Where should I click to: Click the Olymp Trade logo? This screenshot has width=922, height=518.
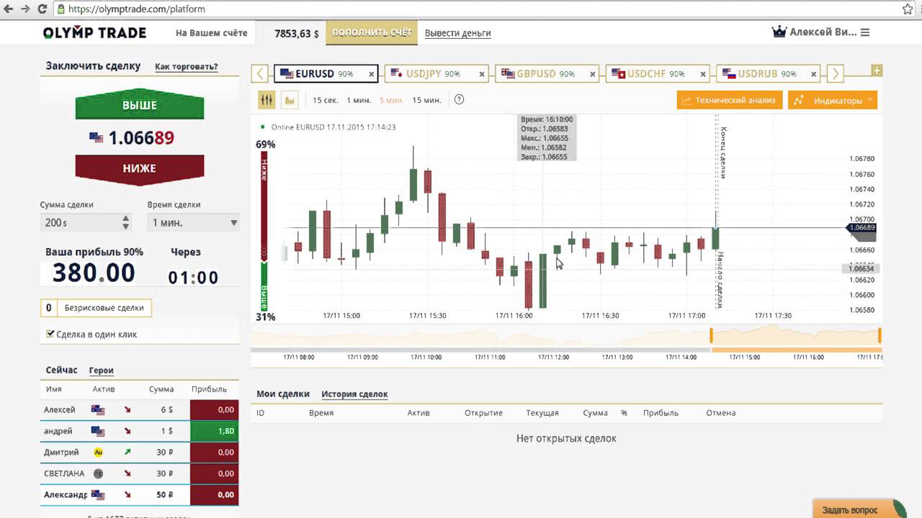[94, 33]
